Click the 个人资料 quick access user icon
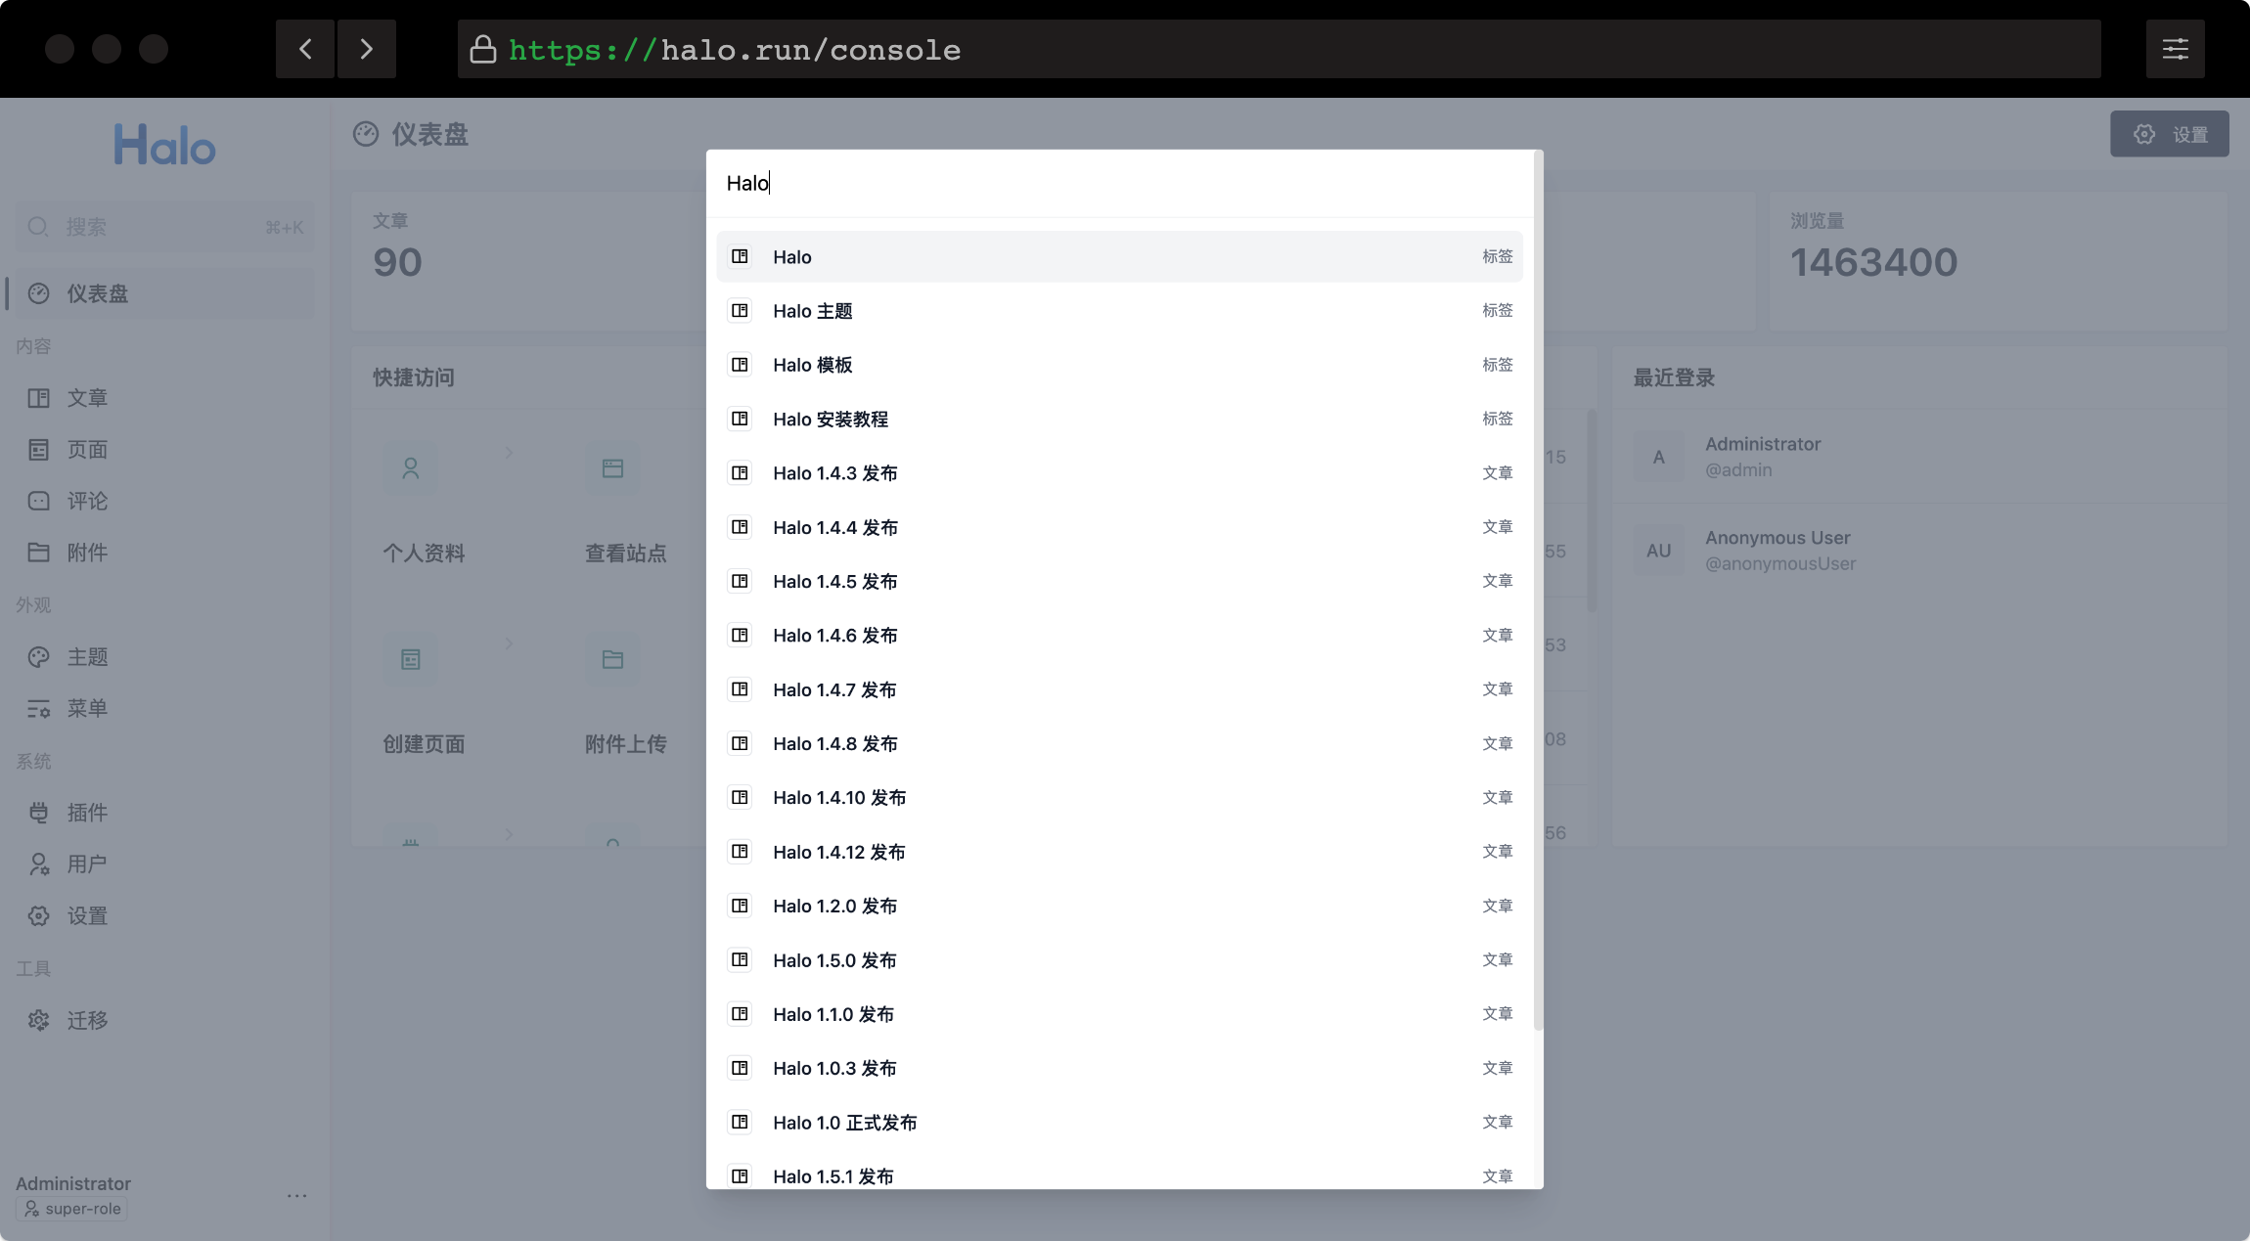 (x=411, y=468)
